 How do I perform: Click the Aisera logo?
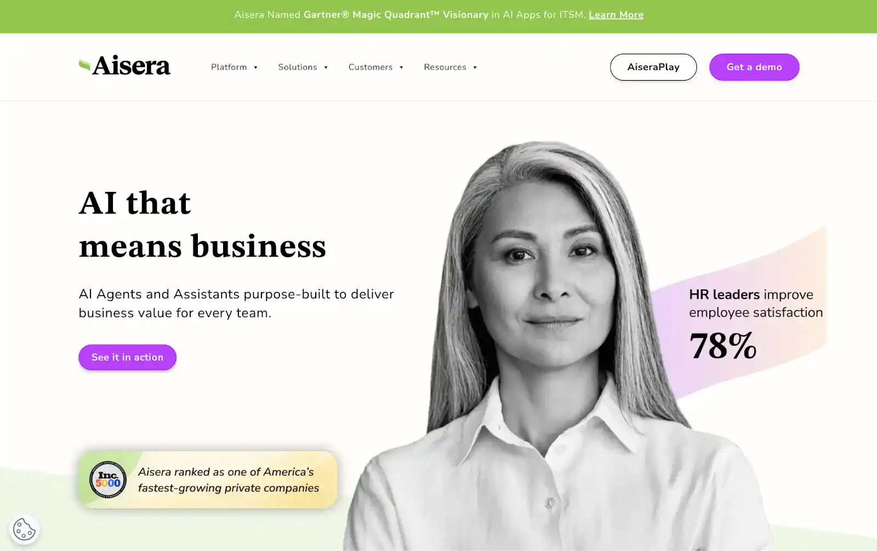click(124, 66)
